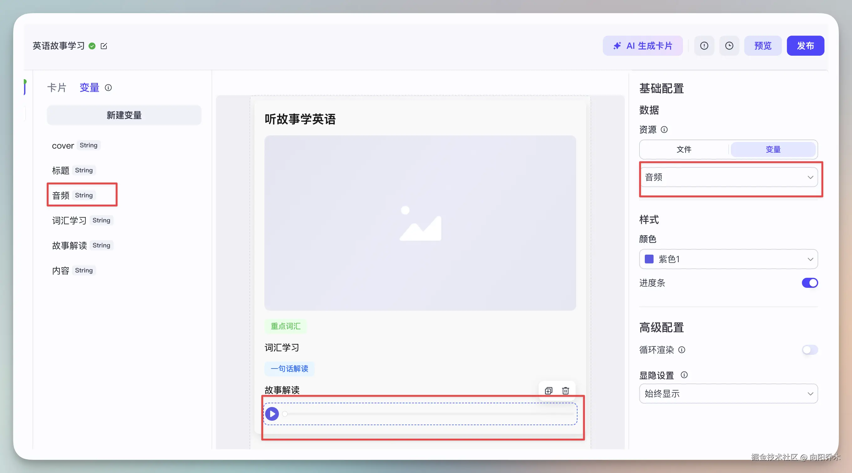
Task: Click info icon beside 显隐设置
Action: [x=684, y=375]
